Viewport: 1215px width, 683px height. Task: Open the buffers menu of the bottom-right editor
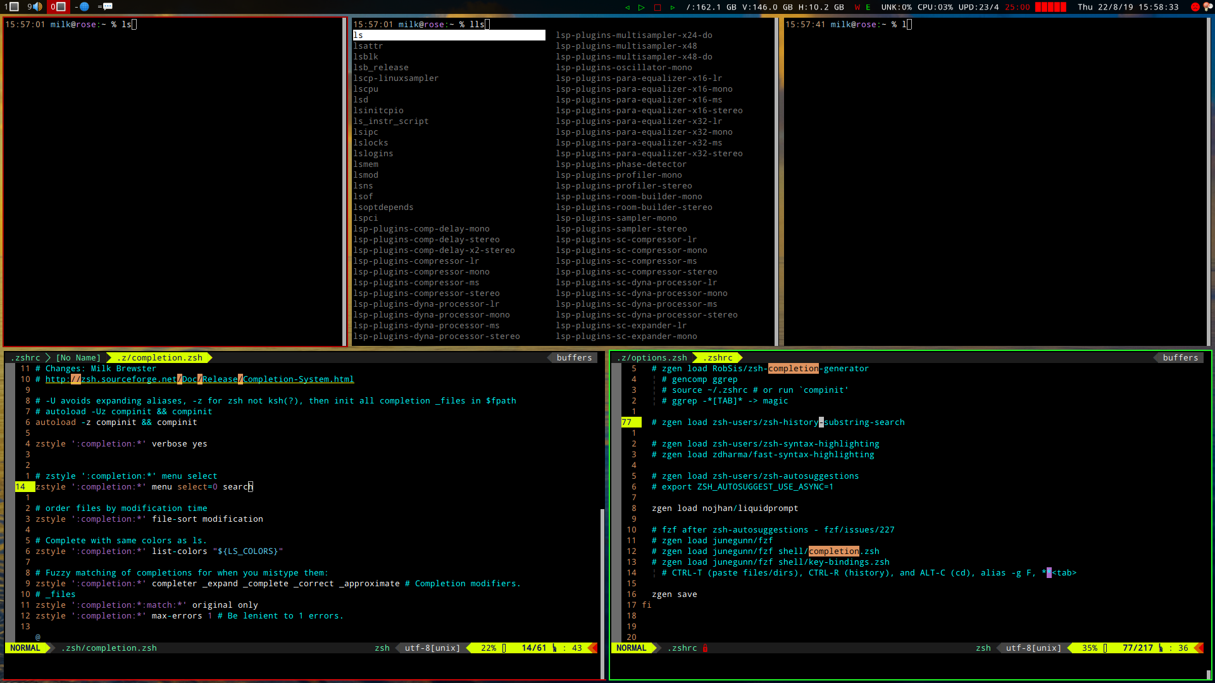pos(1180,357)
